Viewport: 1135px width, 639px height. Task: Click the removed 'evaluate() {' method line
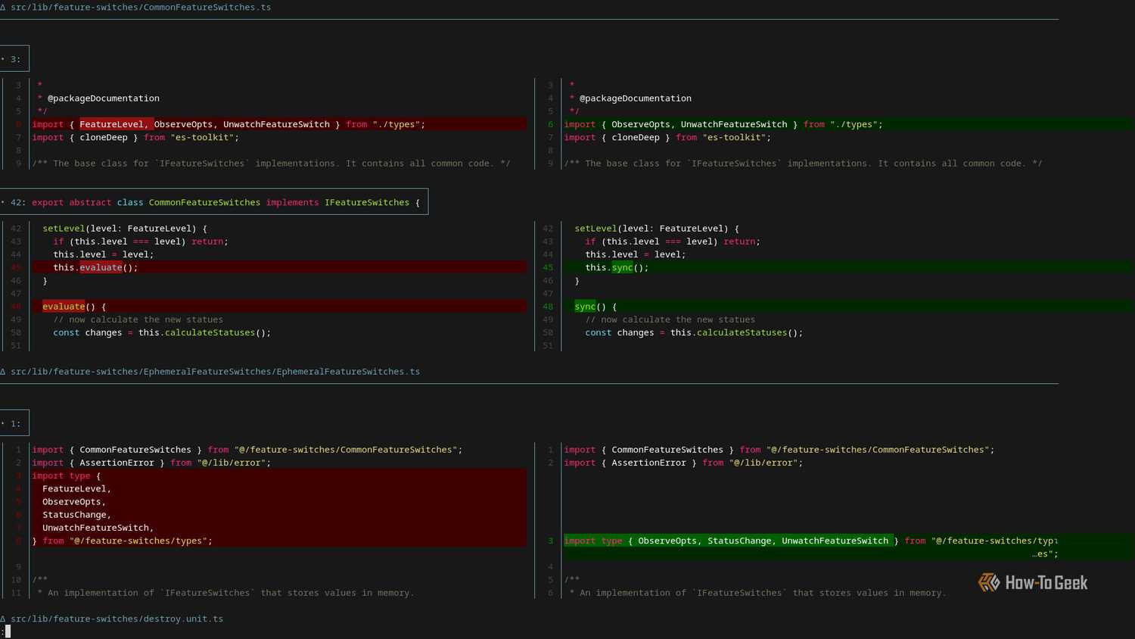(x=279, y=307)
